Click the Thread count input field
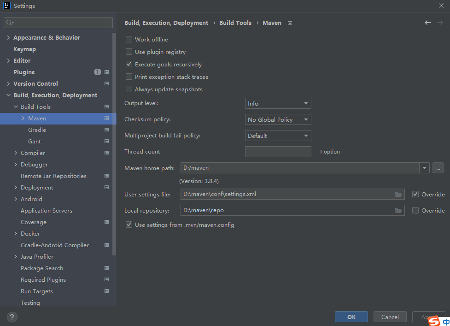 (278, 152)
